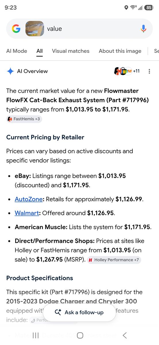Image resolution: width=159 pixels, height=345 pixels.
Task: Tap the Google logo icon
Action: (x=16, y=28)
